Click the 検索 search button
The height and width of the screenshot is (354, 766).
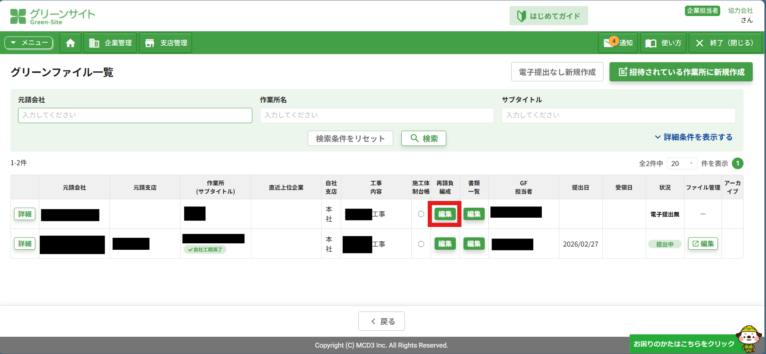tap(423, 139)
